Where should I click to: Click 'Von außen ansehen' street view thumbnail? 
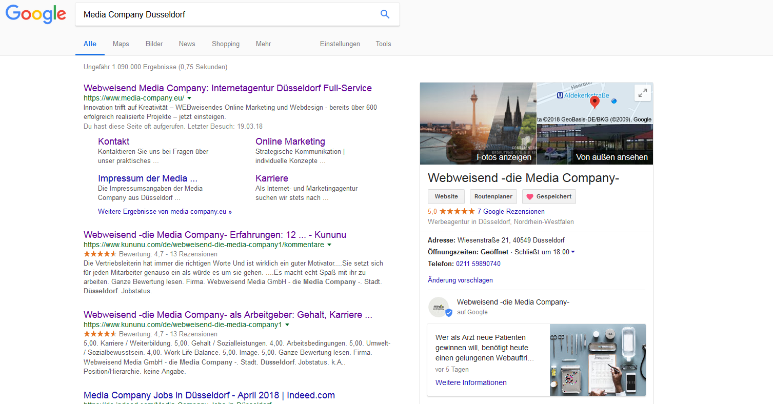[595, 144]
